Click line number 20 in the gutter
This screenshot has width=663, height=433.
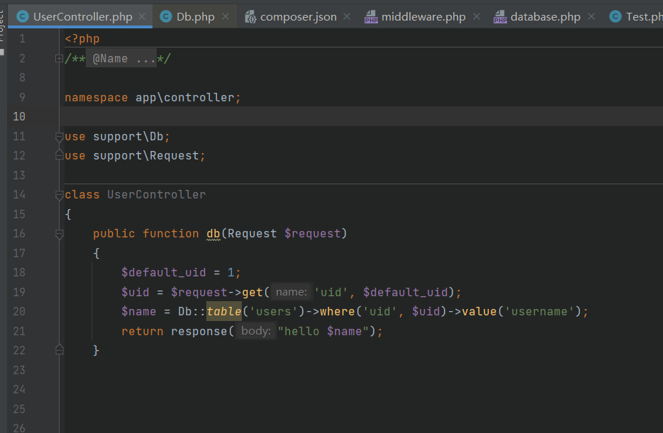click(19, 312)
